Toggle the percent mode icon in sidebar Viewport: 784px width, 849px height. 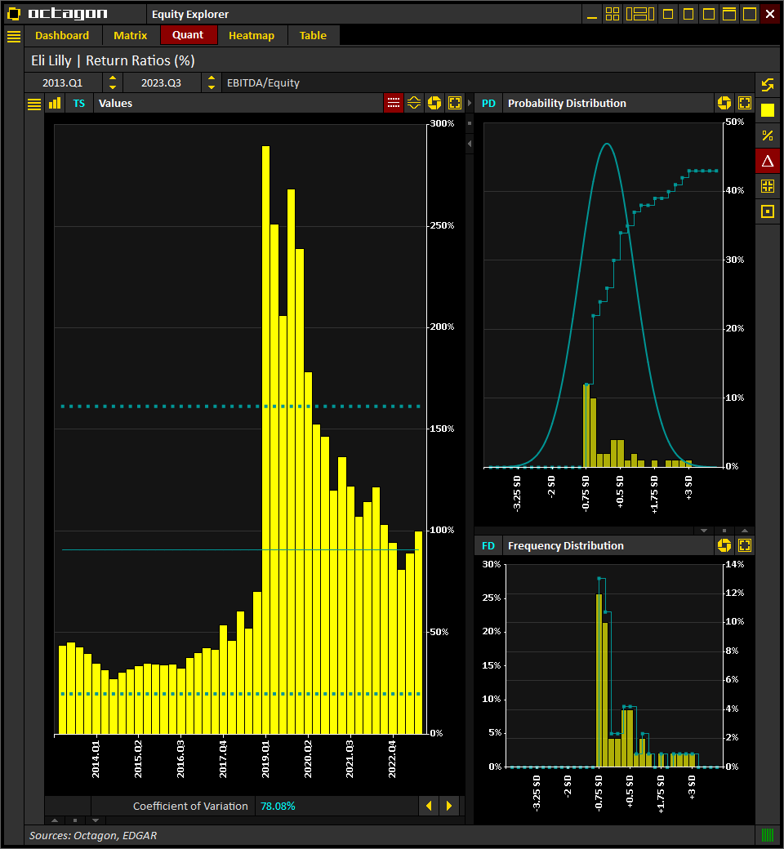tap(768, 136)
